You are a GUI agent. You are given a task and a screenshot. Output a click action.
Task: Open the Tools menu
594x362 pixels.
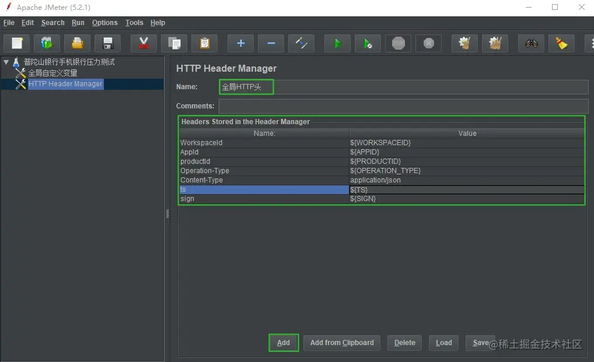(x=134, y=23)
